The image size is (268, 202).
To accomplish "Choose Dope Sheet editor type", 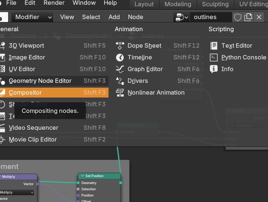I will [157, 45].
